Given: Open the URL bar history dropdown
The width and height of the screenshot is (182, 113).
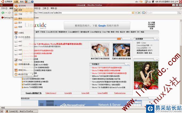Looking at the screenshot, I should 136,12.
